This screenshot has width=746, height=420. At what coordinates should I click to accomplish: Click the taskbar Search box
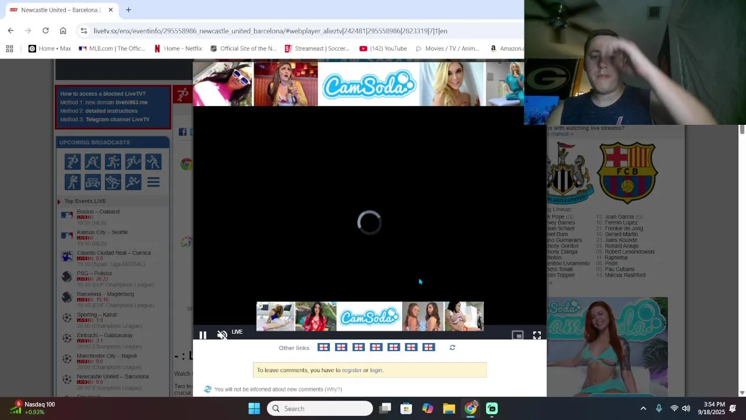(x=320, y=408)
